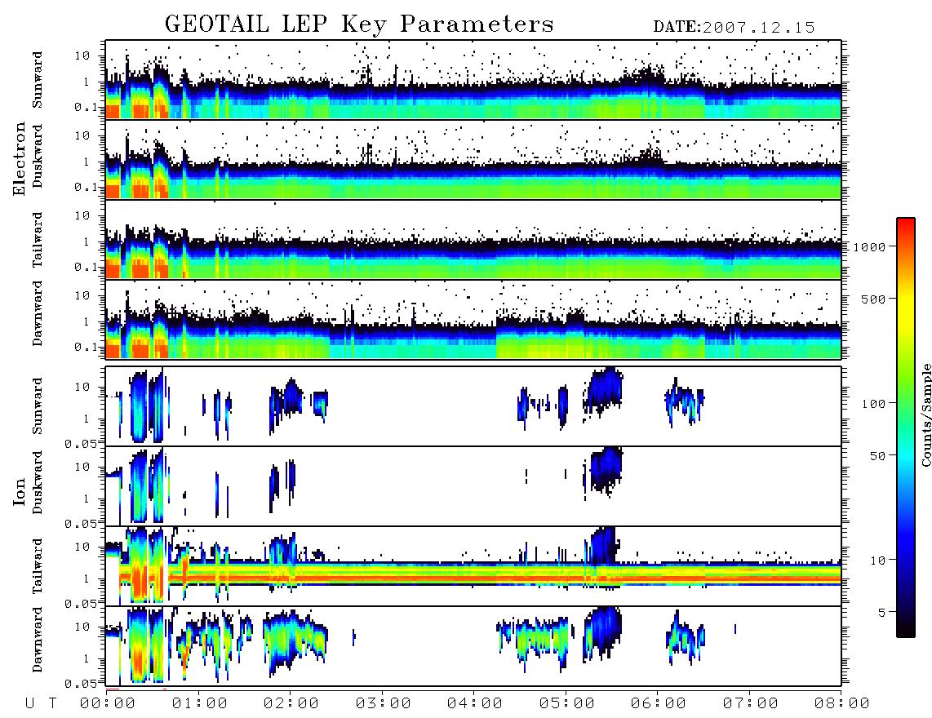Click the "GEOTAIL LEP Key Parameters" title

[x=359, y=24]
